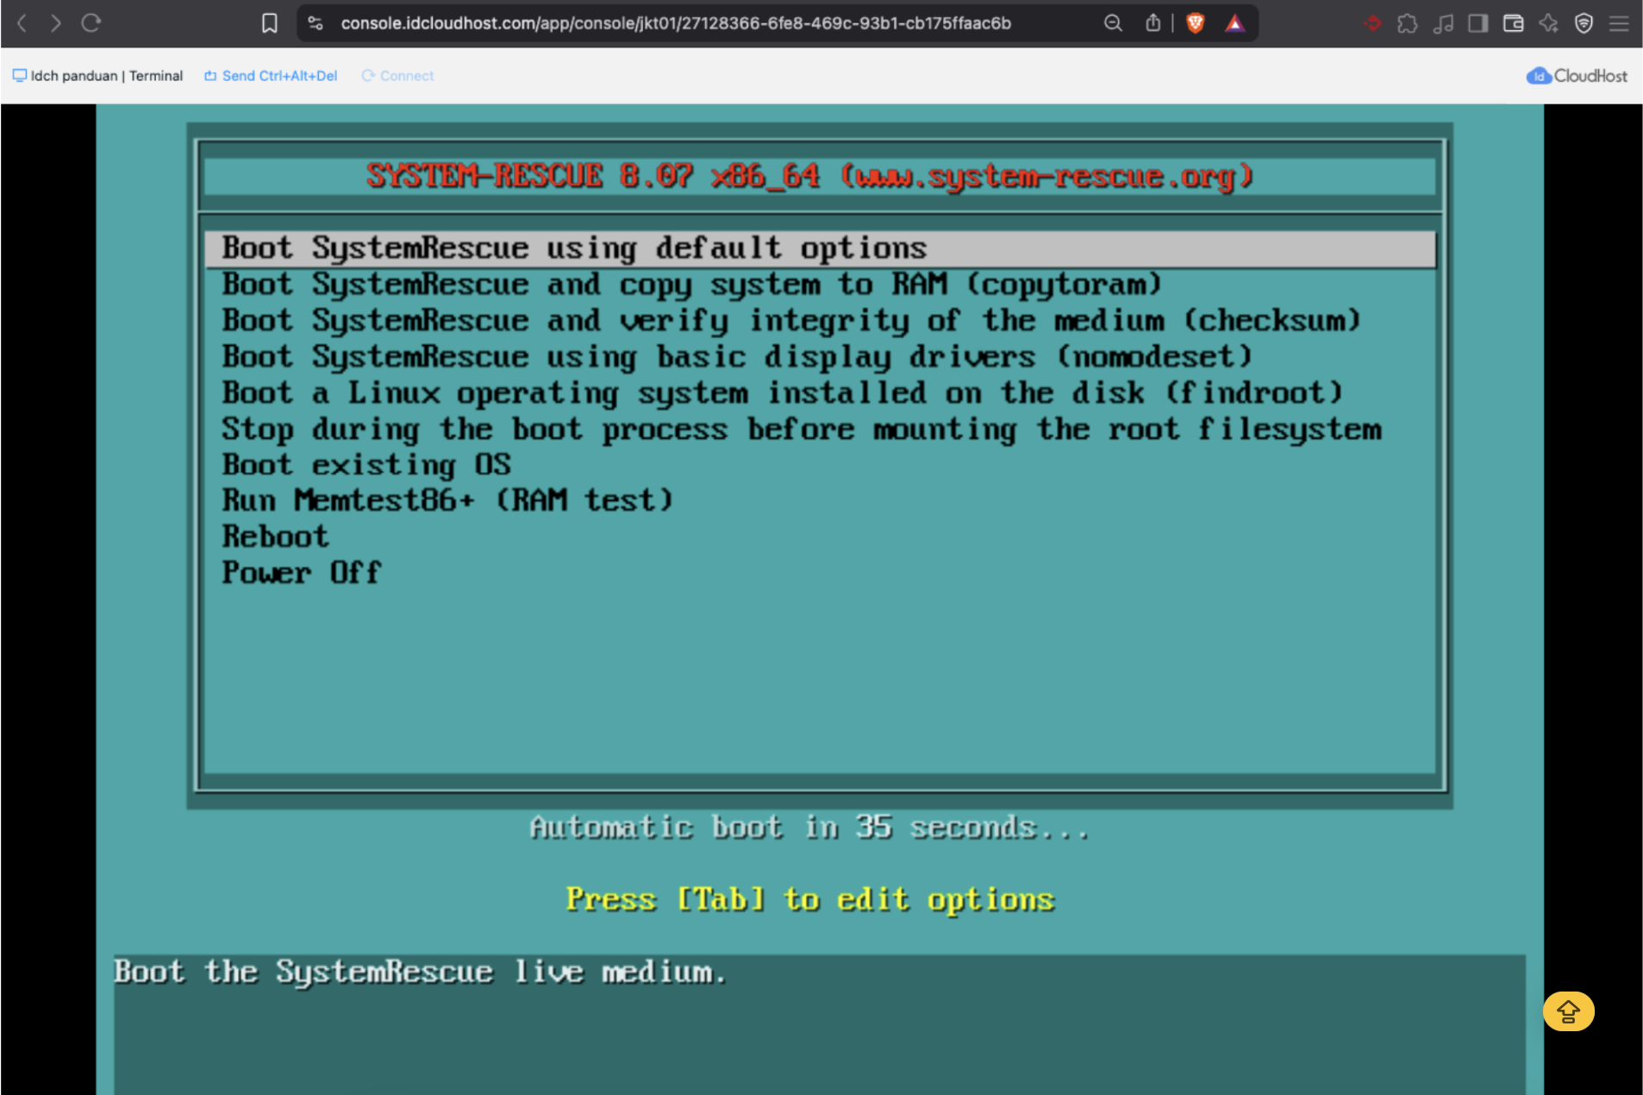Click the 'Automatic boot in 35 seconds' text
1643x1095 pixels.
tap(809, 828)
